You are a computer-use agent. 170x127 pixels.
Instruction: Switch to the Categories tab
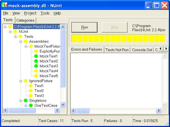tap(25, 20)
